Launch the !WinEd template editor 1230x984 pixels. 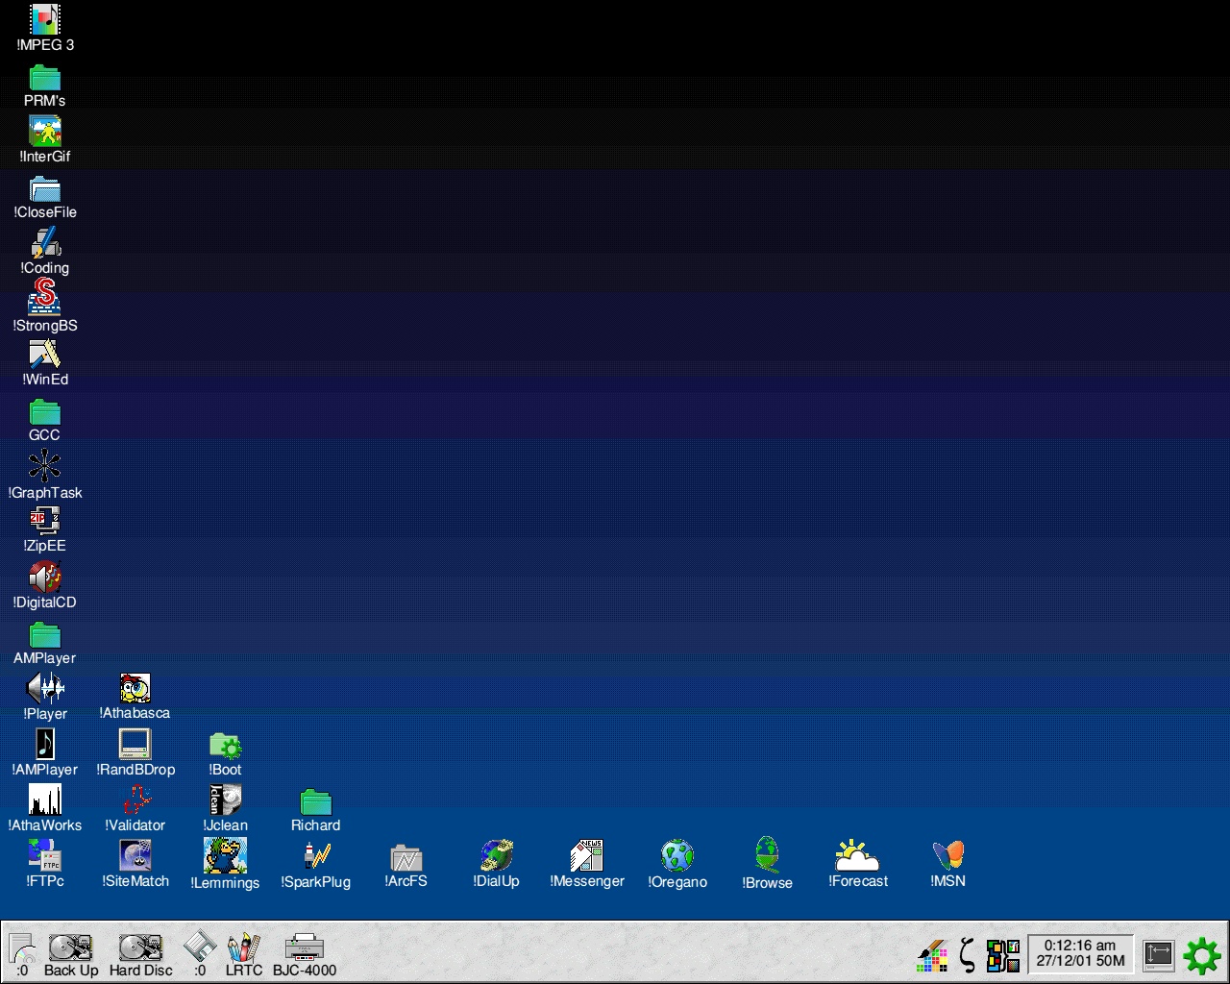[45, 355]
